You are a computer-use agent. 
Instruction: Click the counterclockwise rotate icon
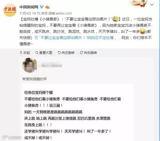tap(59, 52)
